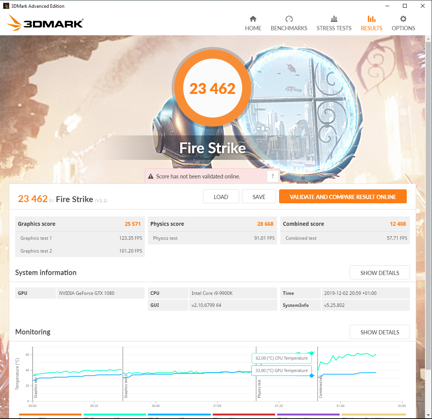Click the SystemInfo version v5.25.802

coord(365,305)
